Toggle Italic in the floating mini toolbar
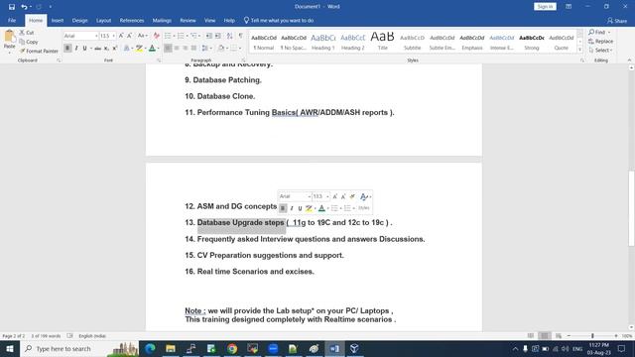This screenshot has width=635, height=357. tap(292, 208)
